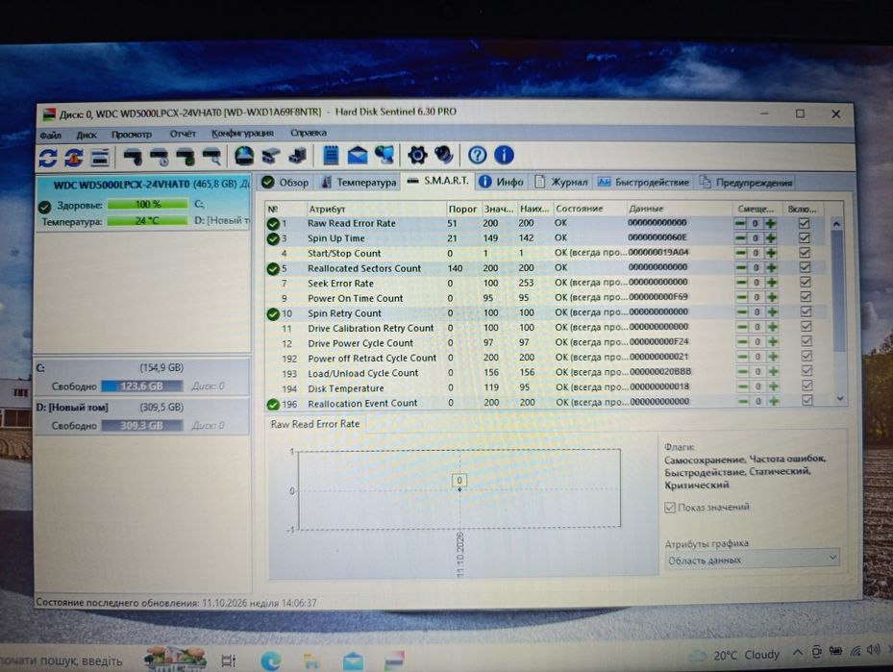Screen dimensions: 893x672
Task: Switch to the Инфо tab
Action: tap(501, 182)
